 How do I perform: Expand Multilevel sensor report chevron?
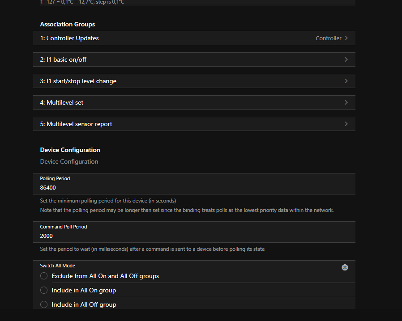click(346, 124)
